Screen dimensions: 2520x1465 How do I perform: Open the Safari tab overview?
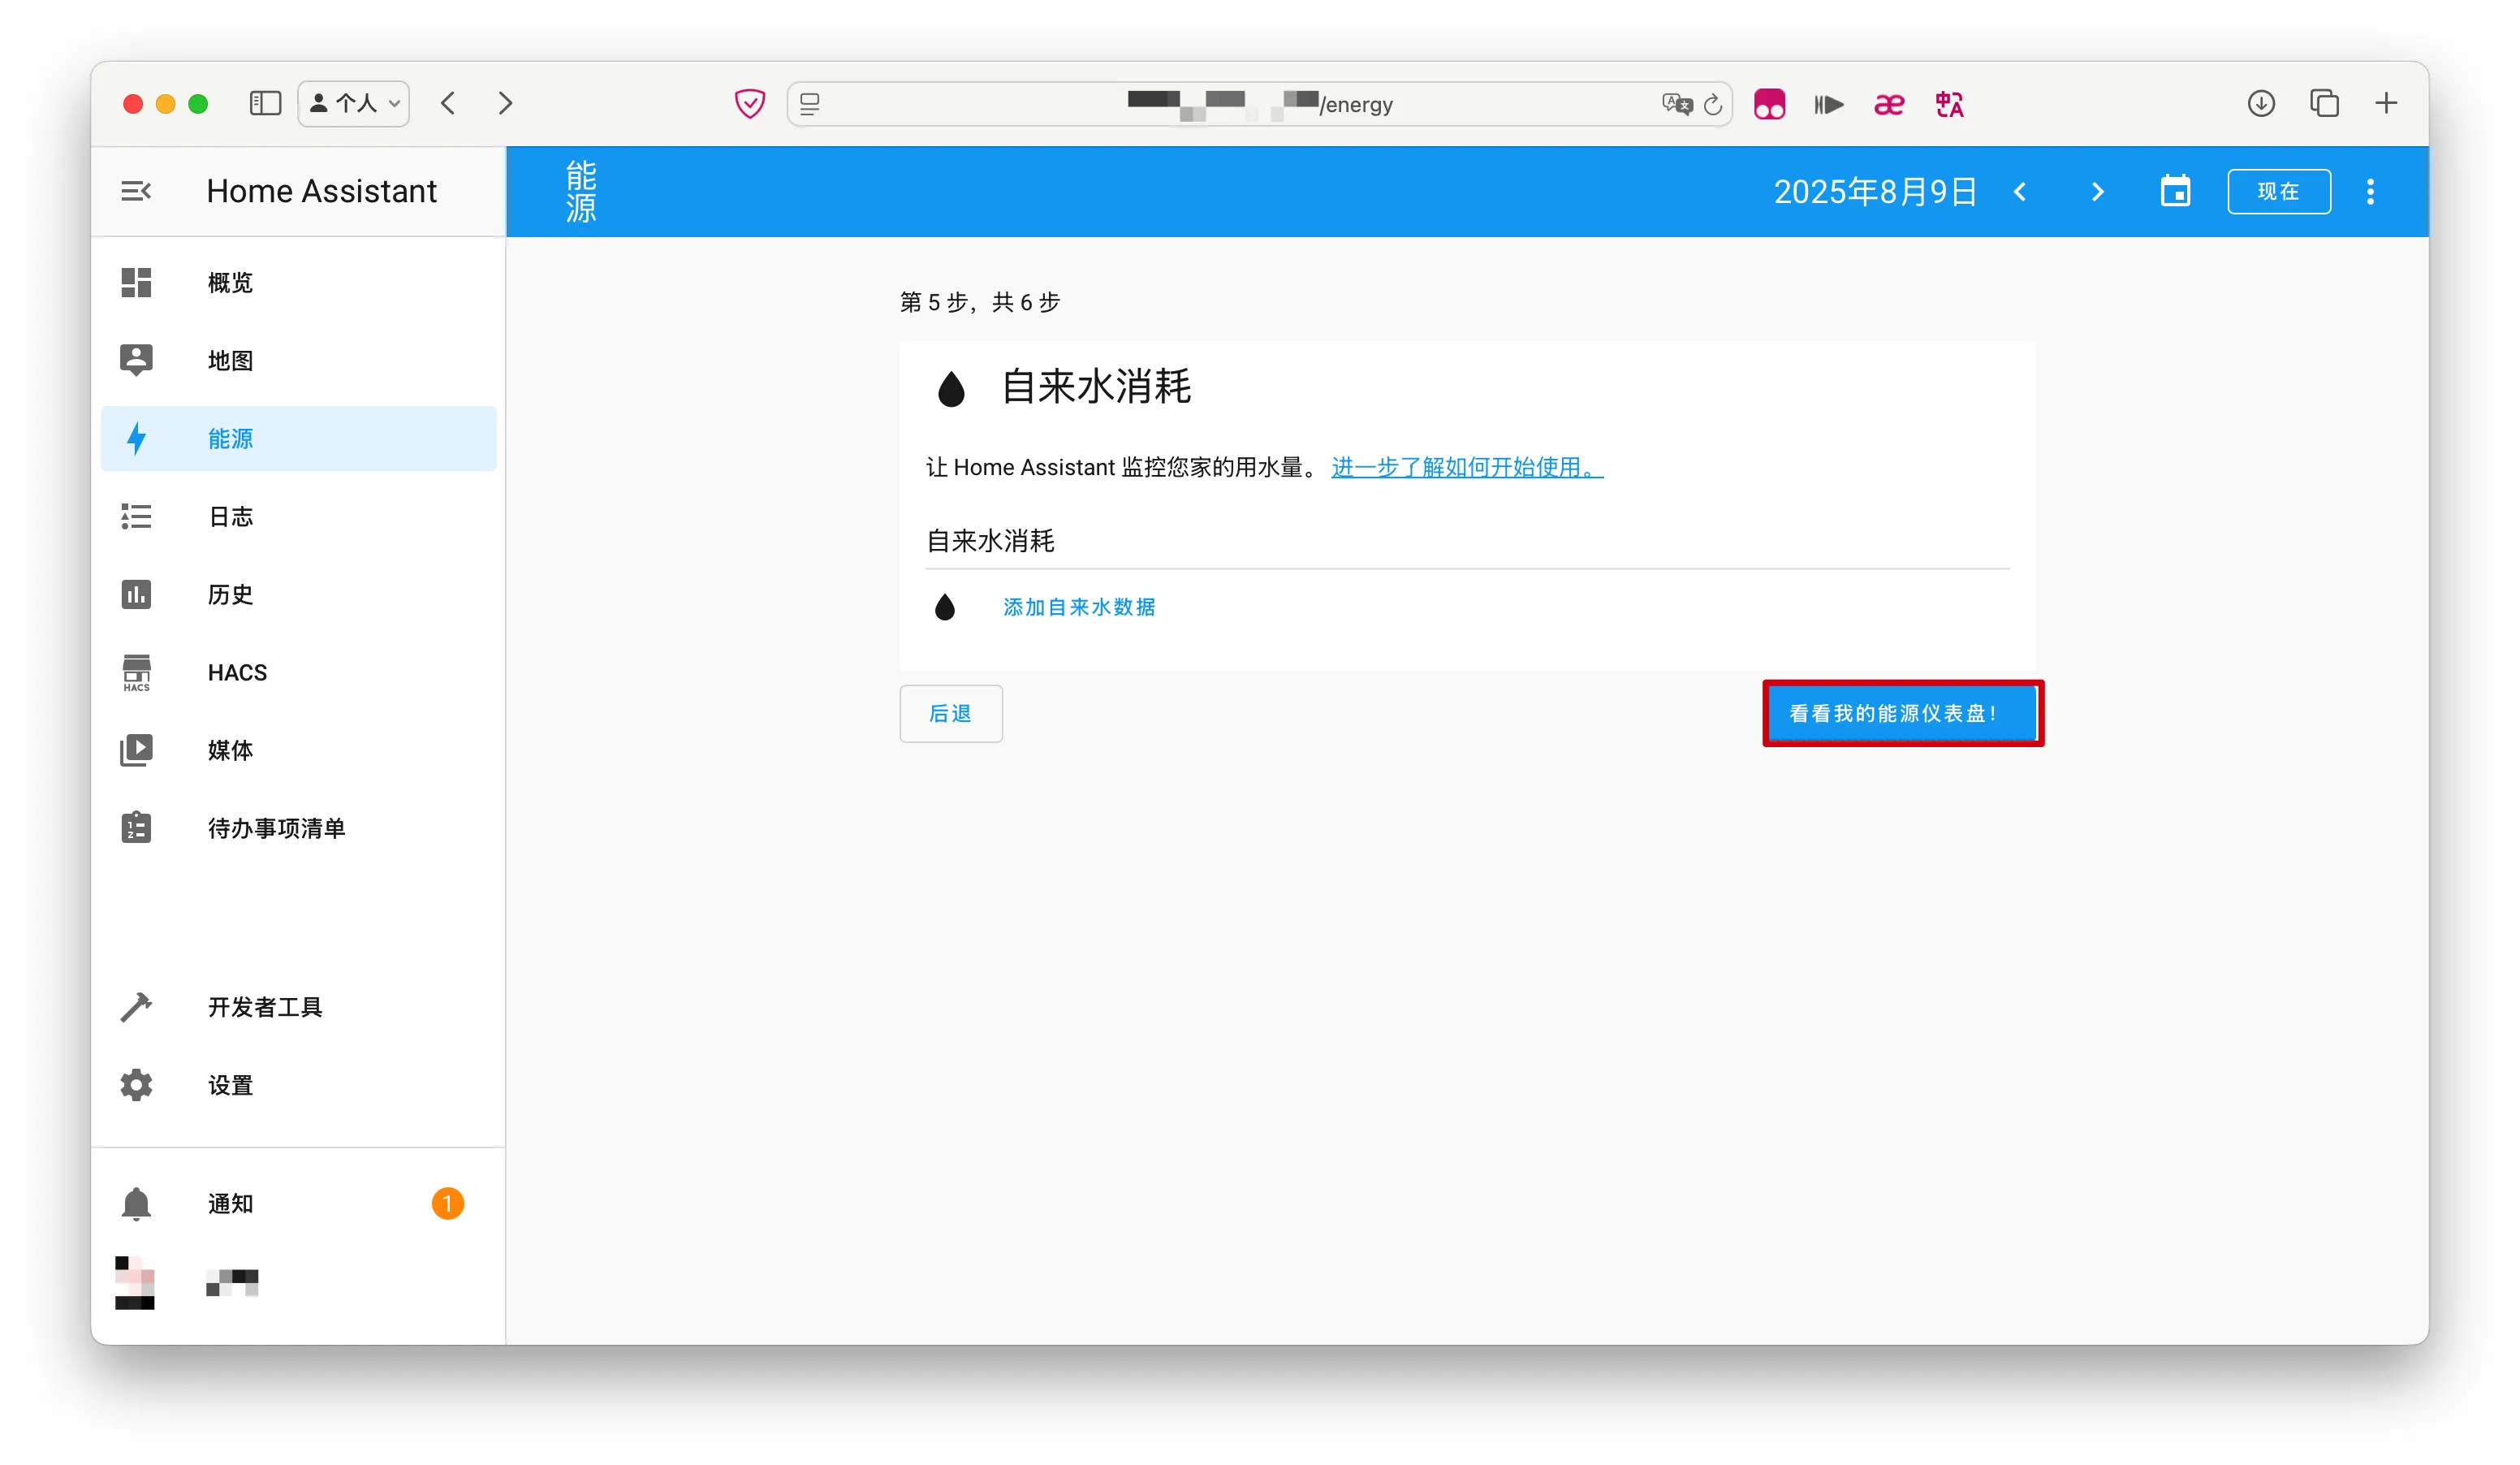click(x=2324, y=103)
